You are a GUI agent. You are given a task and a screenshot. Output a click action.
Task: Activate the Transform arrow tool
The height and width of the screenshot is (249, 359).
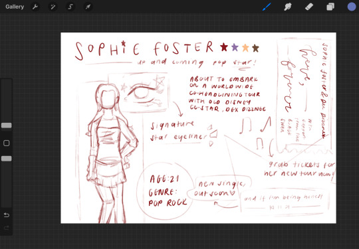point(88,7)
